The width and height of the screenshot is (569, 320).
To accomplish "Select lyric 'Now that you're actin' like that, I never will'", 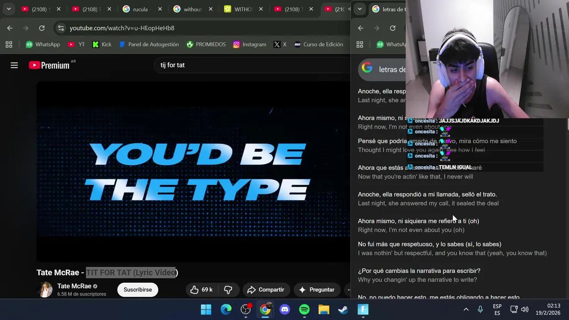I will pos(415,176).
